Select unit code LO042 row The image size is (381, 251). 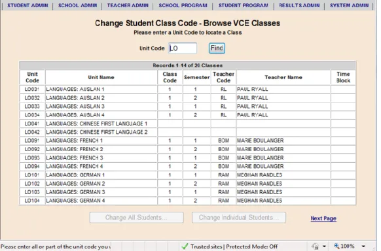click(x=187, y=132)
